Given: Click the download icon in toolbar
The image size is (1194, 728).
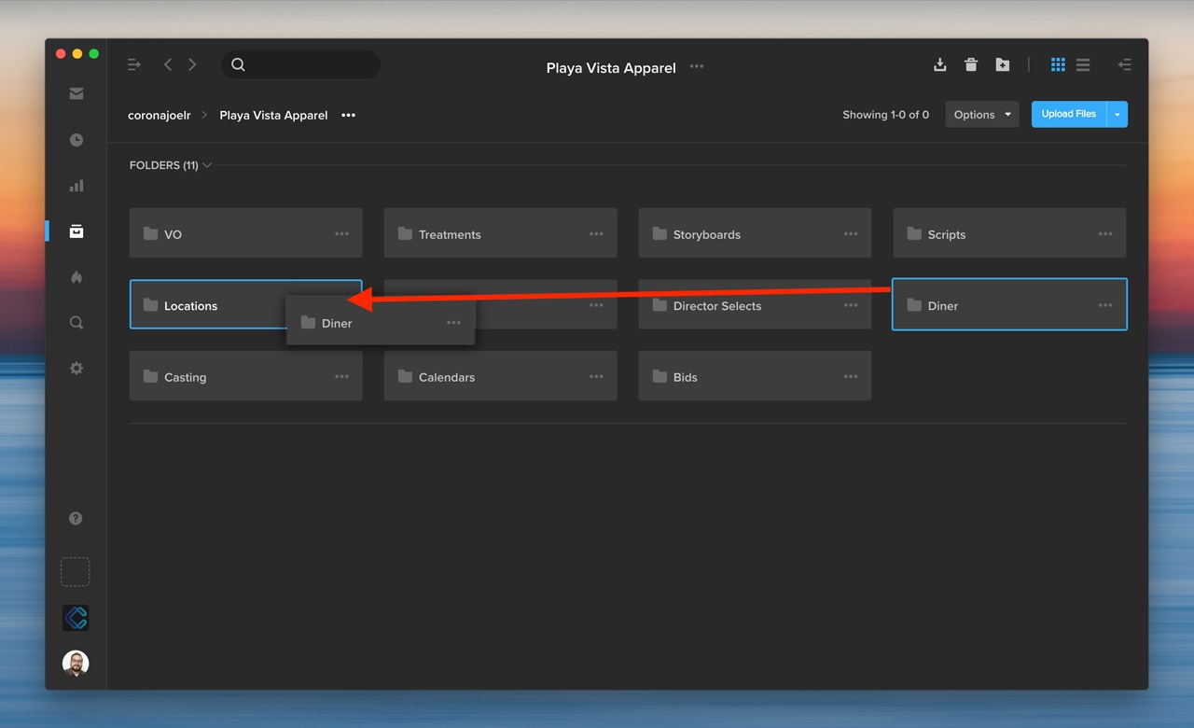Looking at the screenshot, I should [940, 64].
